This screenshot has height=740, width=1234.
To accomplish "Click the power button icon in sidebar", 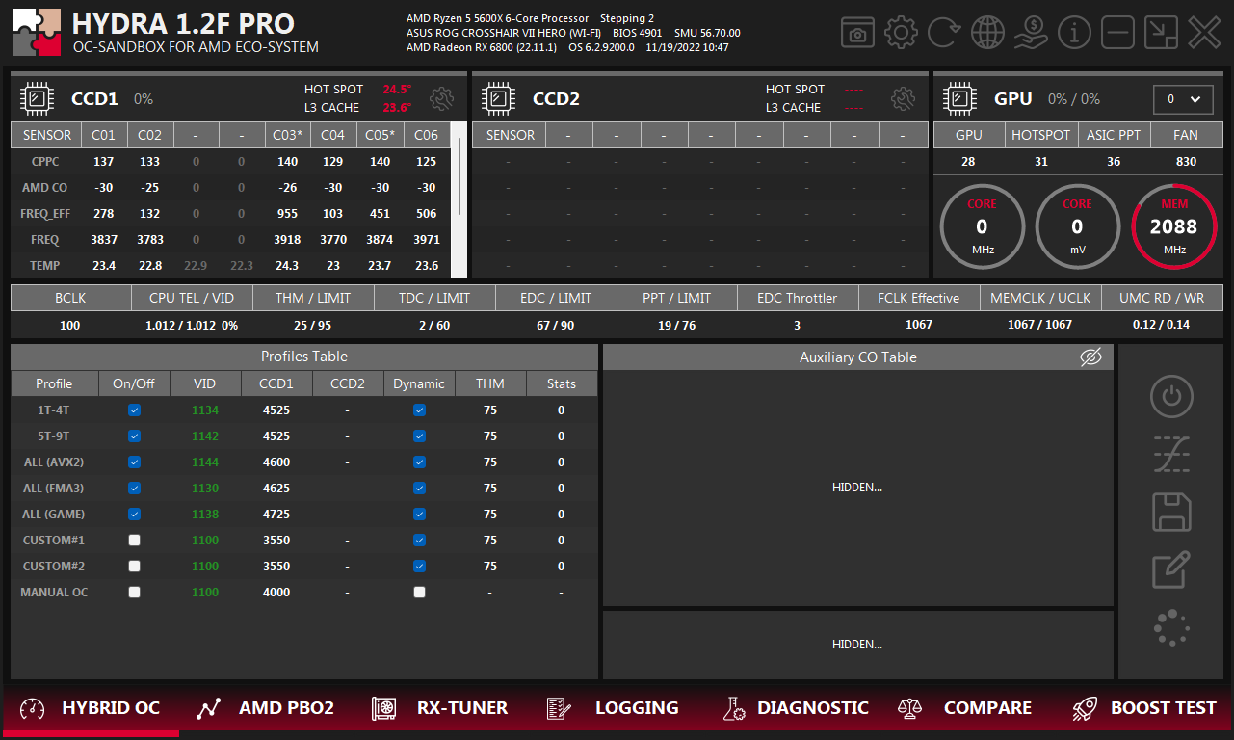I will click(1171, 396).
